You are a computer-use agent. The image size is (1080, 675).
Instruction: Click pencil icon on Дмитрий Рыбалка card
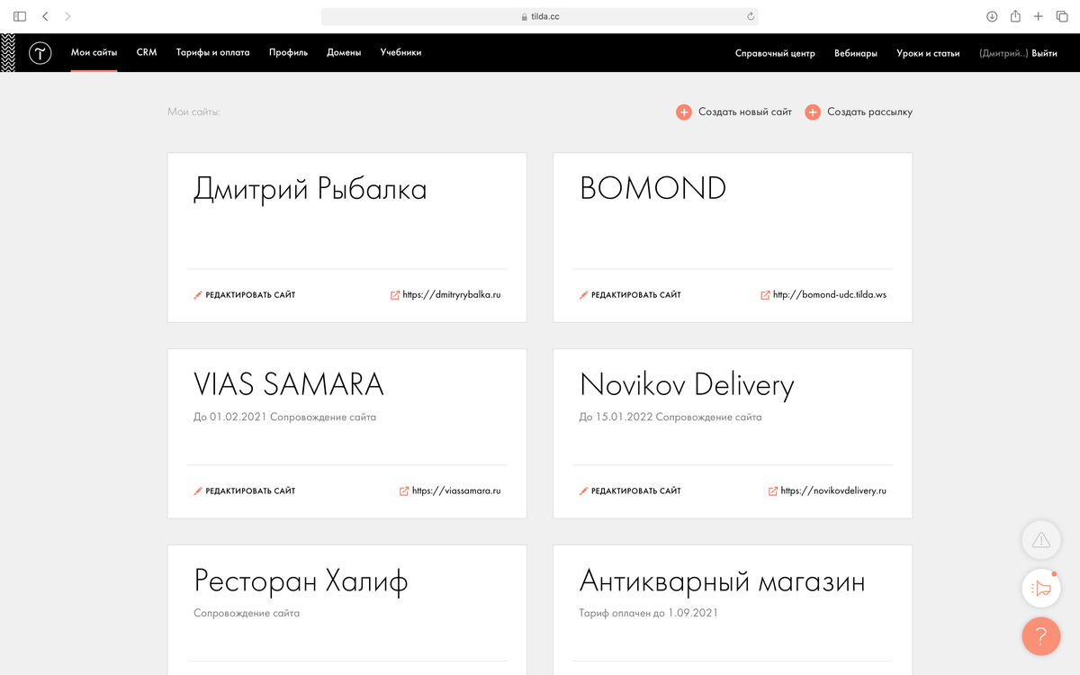(x=198, y=295)
